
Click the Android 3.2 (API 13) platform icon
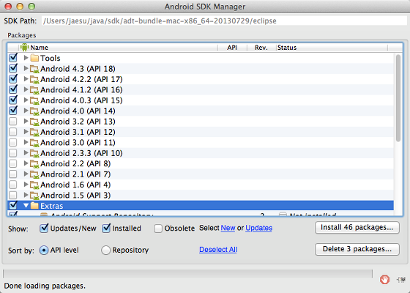click(x=34, y=122)
